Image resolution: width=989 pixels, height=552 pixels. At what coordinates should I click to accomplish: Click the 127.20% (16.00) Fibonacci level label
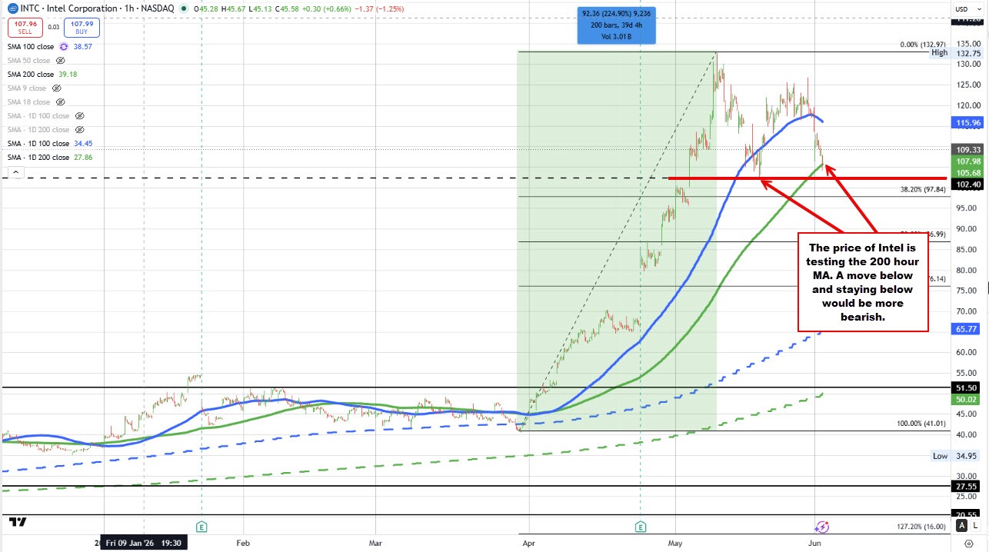pyautogui.click(x=923, y=527)
